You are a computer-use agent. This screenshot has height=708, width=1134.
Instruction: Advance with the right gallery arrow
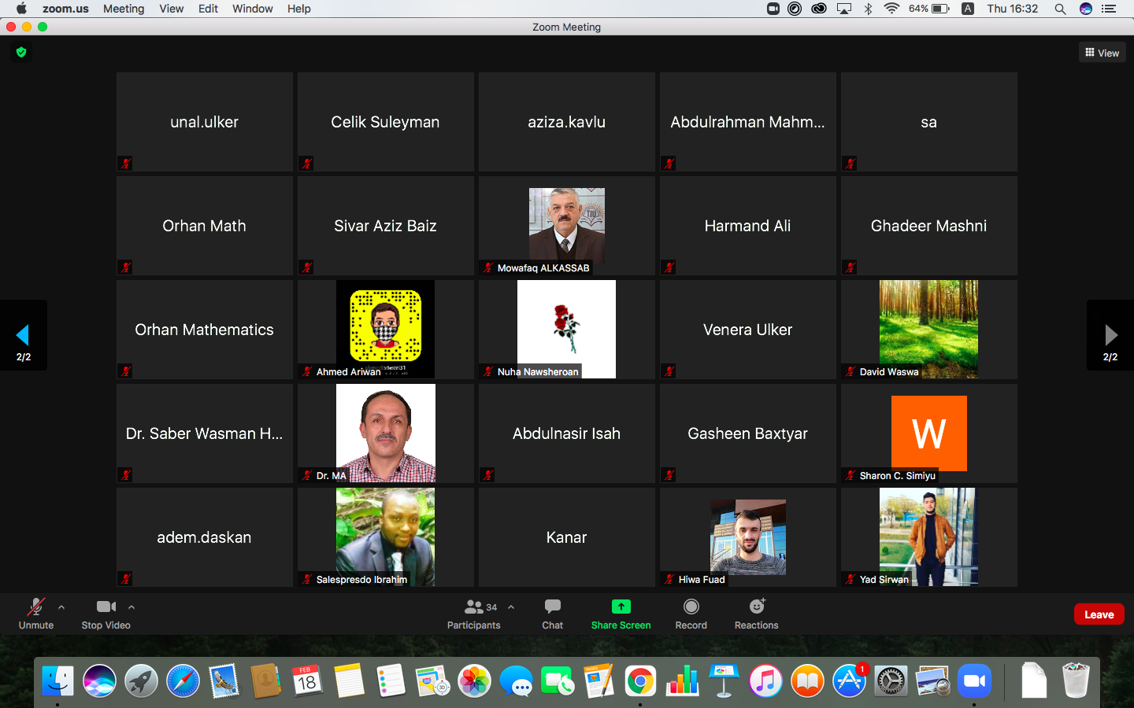pos(1110,336)
